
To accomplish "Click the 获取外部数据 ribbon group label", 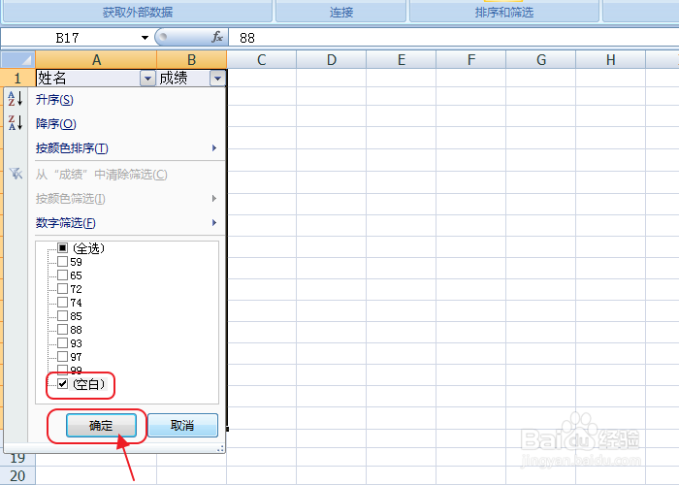I will point(138,12).
